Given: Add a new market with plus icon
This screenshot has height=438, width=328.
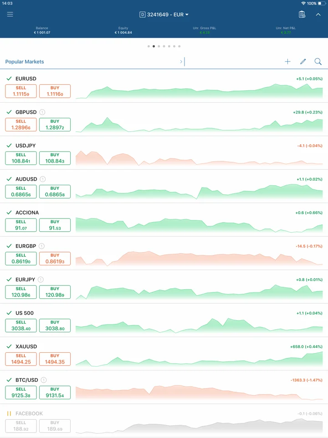Looking at the screenshot, I should pos(287,62).
